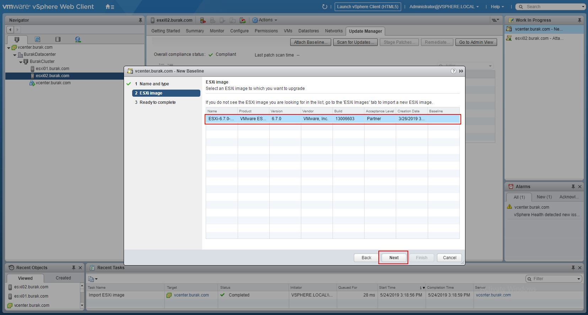
Task: Go back using Navigator history arrow
Action: coord(10,30)
